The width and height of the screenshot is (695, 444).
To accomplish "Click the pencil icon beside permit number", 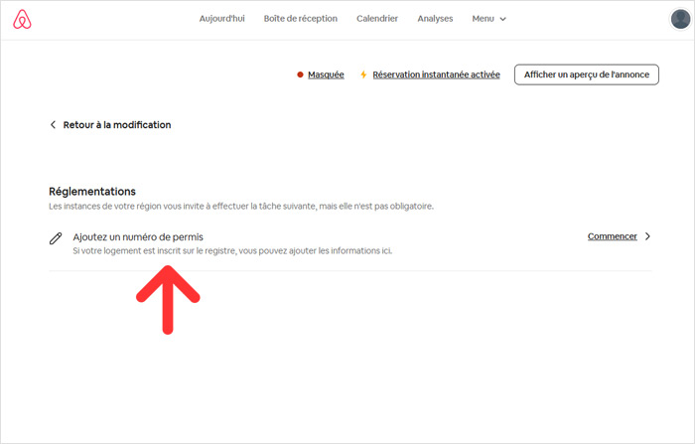I will (x=56, y=238).
